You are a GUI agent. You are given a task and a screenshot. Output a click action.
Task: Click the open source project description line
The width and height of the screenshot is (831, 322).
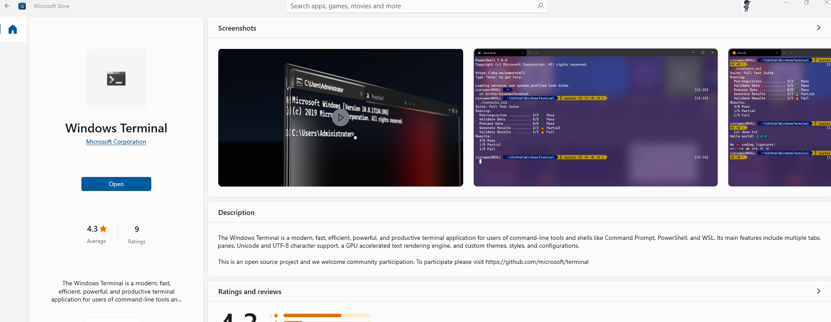pyautogui.click(x=403, y=262)
